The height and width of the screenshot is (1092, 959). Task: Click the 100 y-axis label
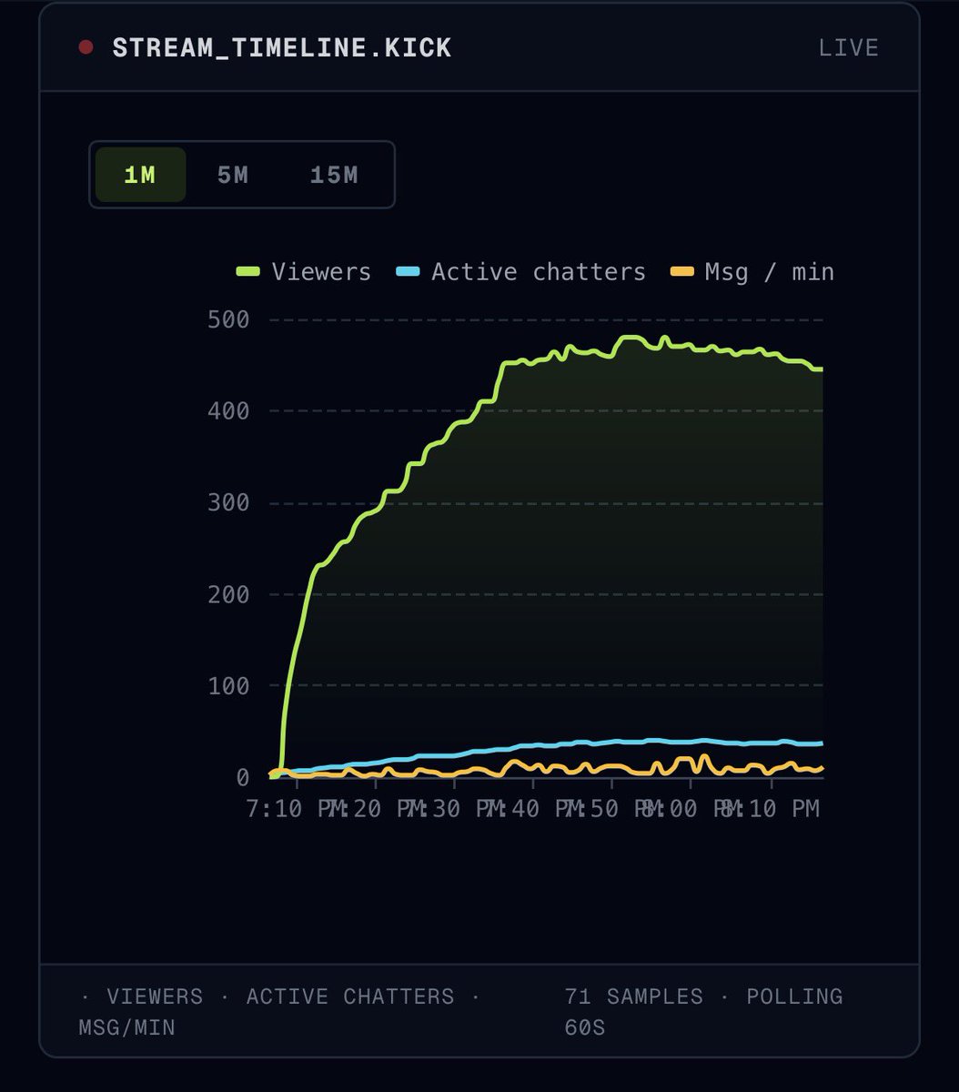tap(228, 686)
